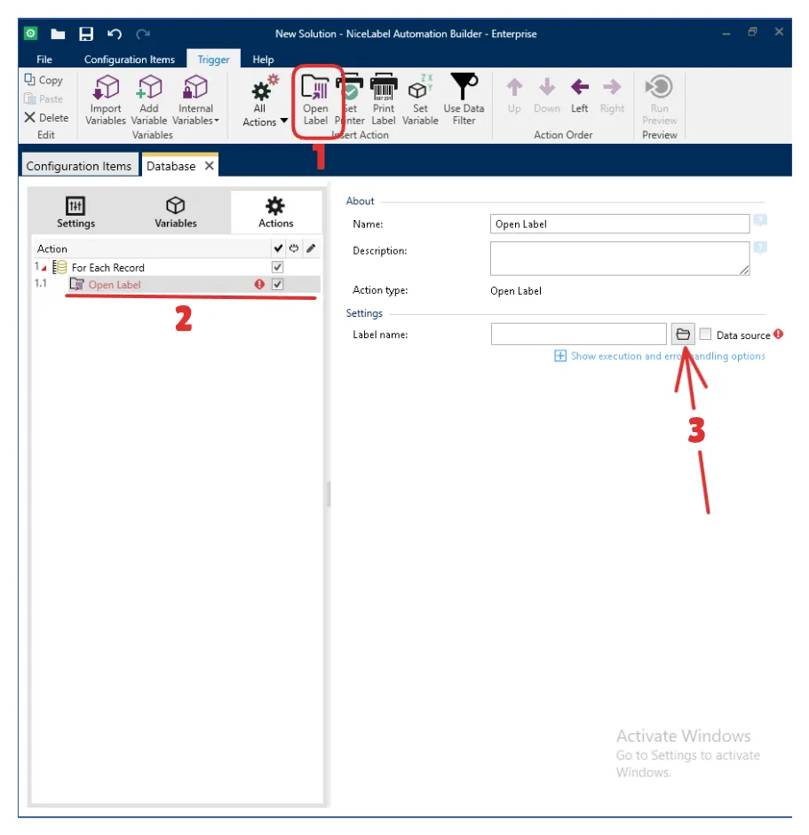
Task: Toggle the Open Label action enabled checkbox
Action: click(x=277, y=285)
